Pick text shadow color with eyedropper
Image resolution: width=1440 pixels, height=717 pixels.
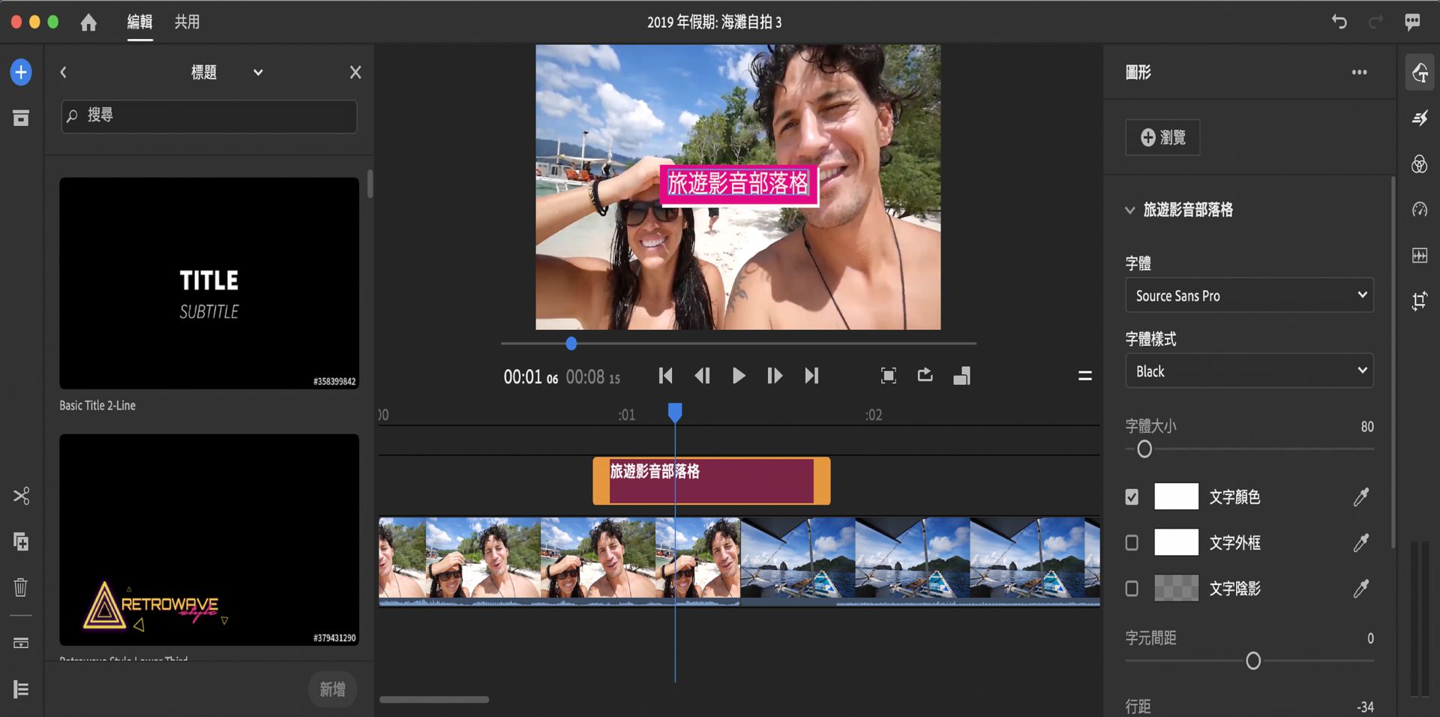[1361, 589]
